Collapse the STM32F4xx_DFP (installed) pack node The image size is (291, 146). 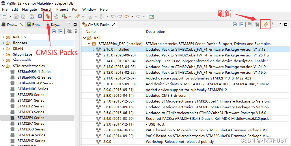coord(89,44)
